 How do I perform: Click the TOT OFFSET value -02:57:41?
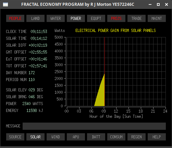[38, 66]
